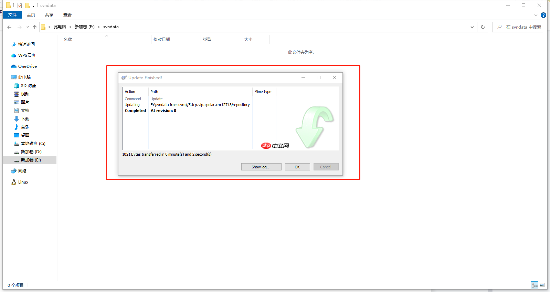The width and height of the screenshot is (550, 292).
Task: Minimize the Update Finished dialog
Action: 303,77
